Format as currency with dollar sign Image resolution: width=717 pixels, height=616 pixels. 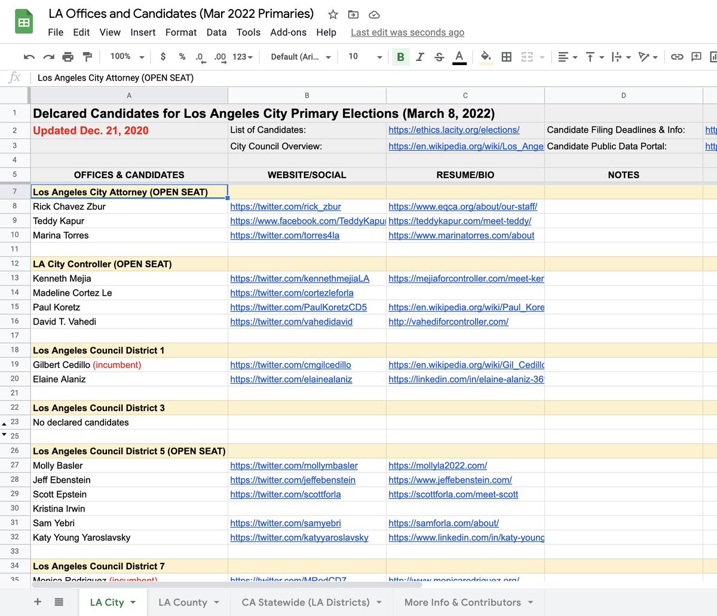163,57
